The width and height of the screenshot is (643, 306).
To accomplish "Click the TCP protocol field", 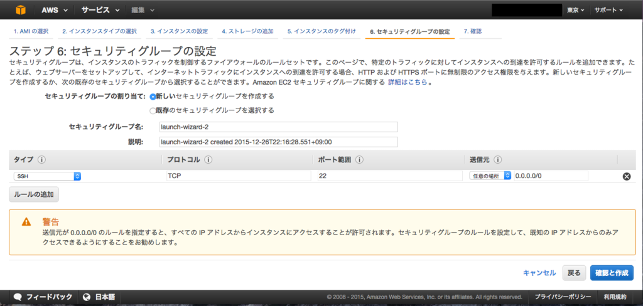I will 238,176.
